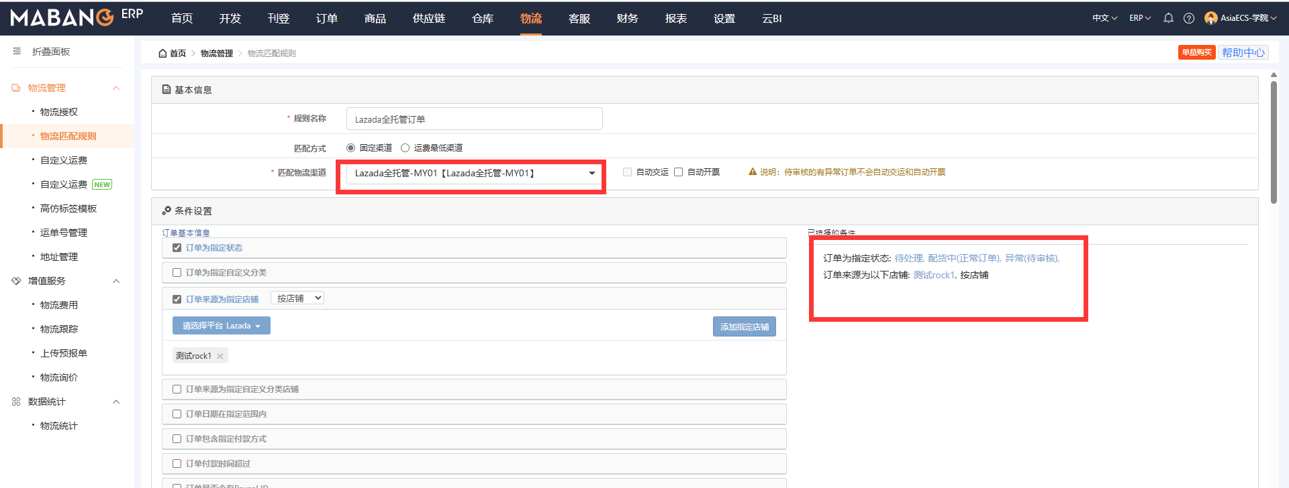Open the 刊登 top menu

279,18
